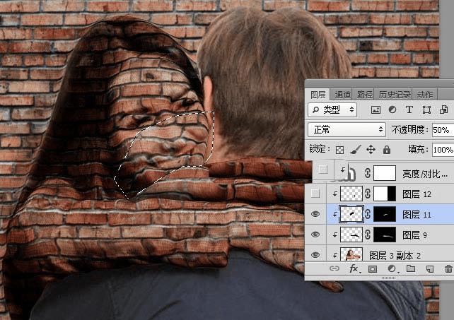Switch to the 通道 tab
The height and width of the screenshot is (320, 454).
(342, 95)
